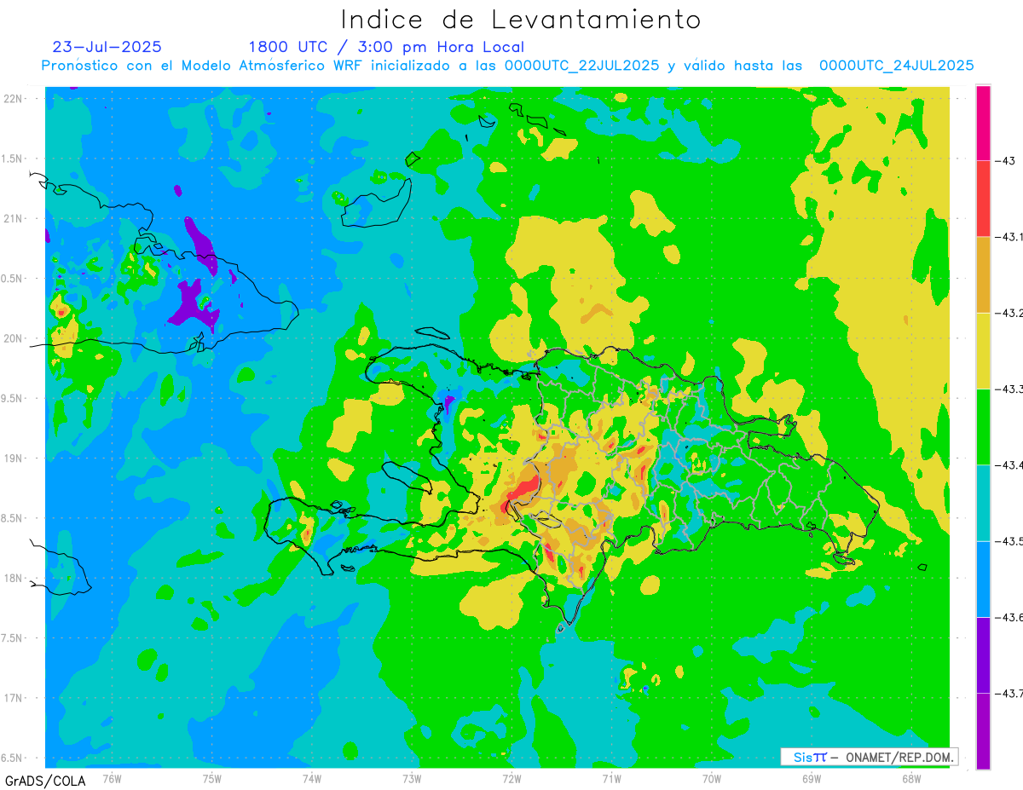Pick the teal legend swatch between -43.4 and -43.5
This screenshot has width=1023, height=790.
983,502
